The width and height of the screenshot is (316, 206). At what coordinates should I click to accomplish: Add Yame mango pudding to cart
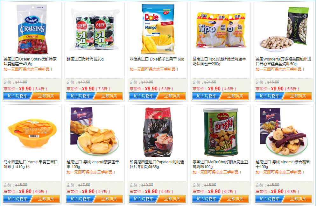[x=17, y=199]
